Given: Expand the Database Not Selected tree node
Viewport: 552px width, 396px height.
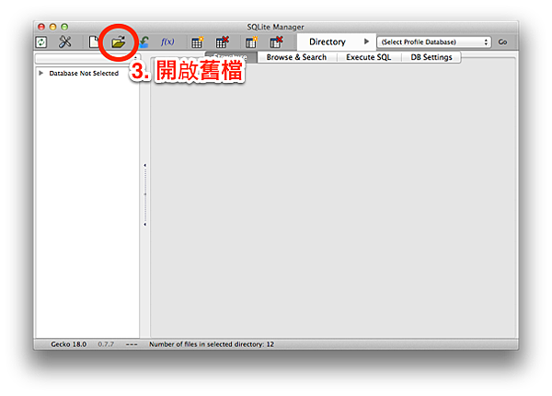Looking at the screenshot, I should tap(40, 73).
